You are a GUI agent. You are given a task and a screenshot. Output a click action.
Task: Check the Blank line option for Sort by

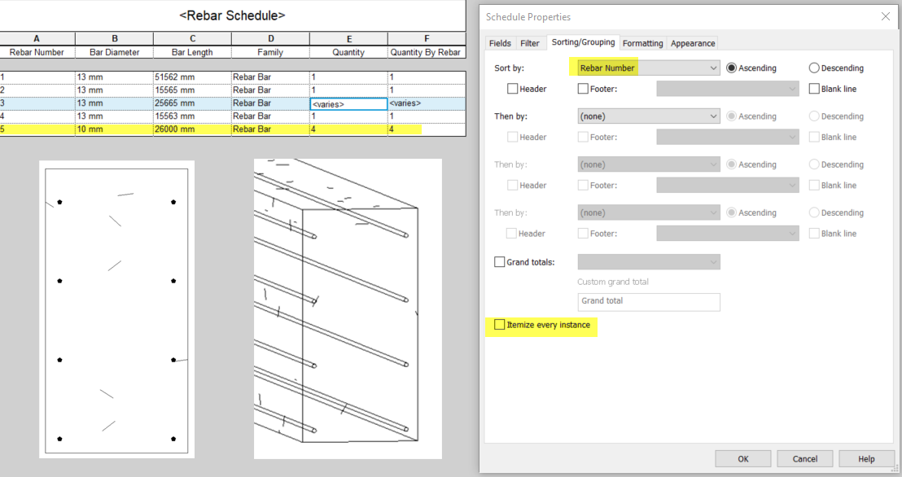(814, 88)
